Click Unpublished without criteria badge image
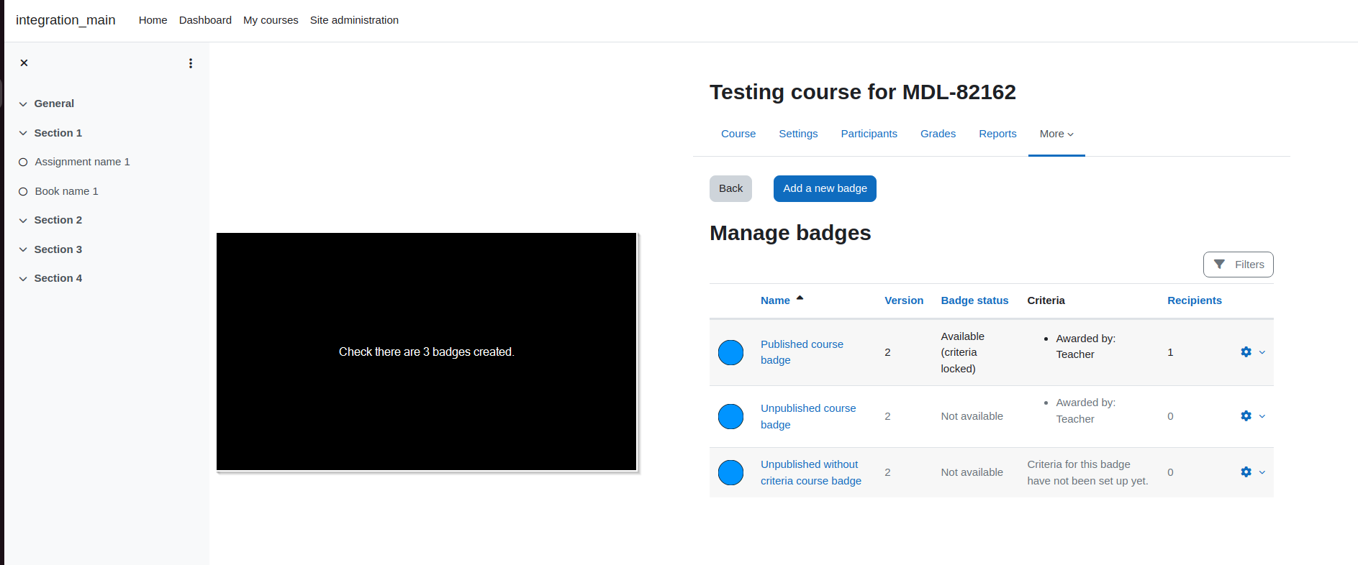This screenshot has width=1358, height=565. click(730, 472)
